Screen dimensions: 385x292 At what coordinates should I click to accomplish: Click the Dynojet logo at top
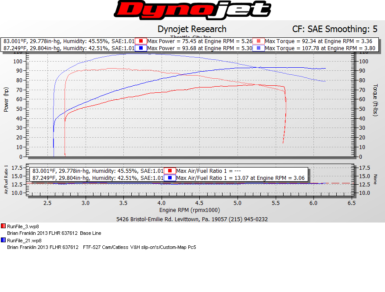tap(192, 10)
